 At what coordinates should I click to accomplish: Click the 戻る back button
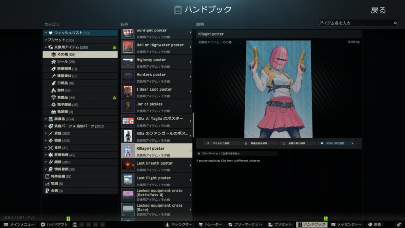coord(378,10)
